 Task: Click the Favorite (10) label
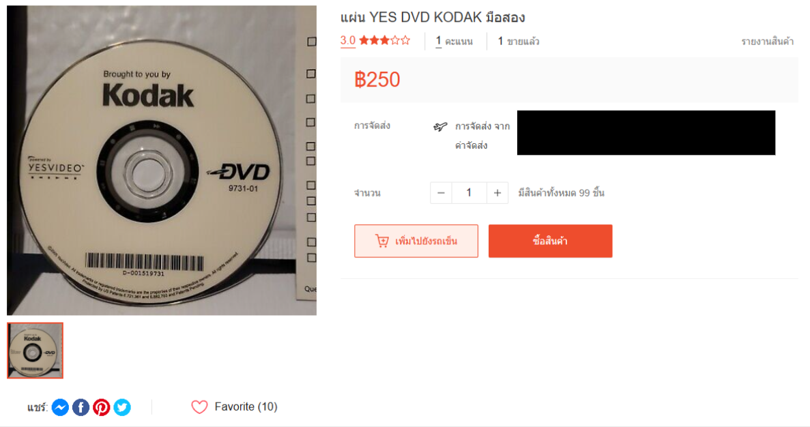click(x=246, y=407)
